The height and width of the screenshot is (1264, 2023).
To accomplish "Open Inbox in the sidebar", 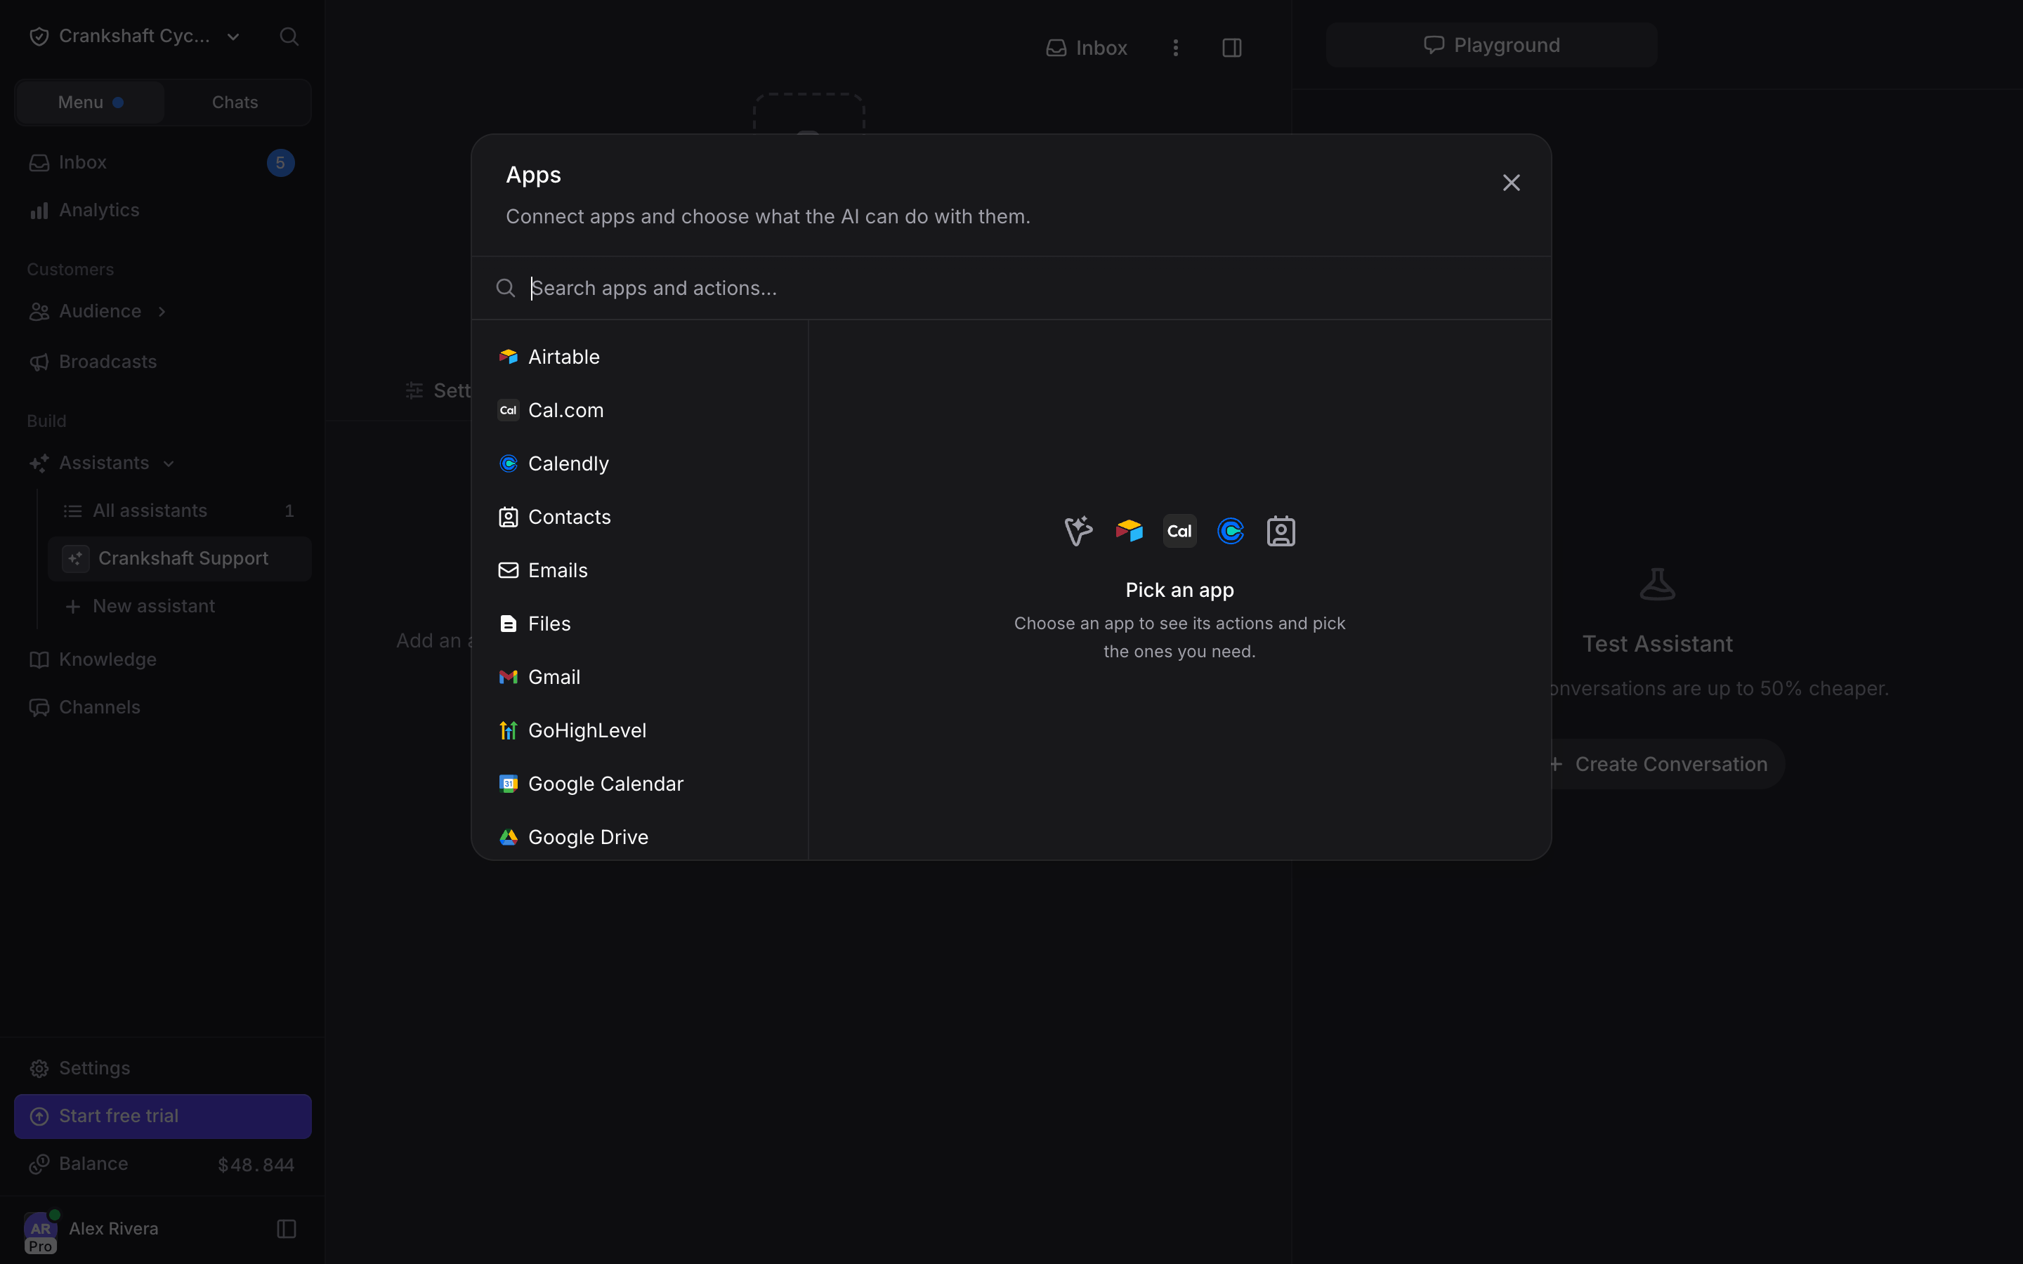I will pos(162,163).
